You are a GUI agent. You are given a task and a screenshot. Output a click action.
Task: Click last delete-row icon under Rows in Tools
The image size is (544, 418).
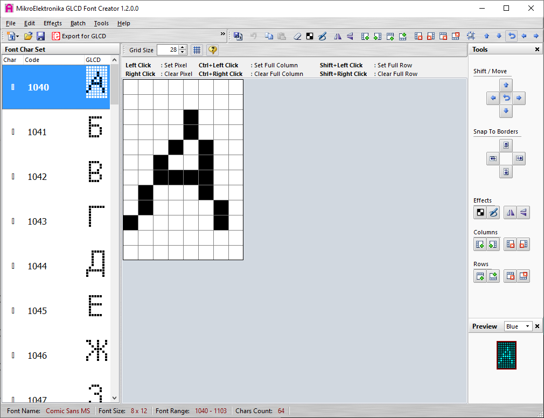pos(523,276)
